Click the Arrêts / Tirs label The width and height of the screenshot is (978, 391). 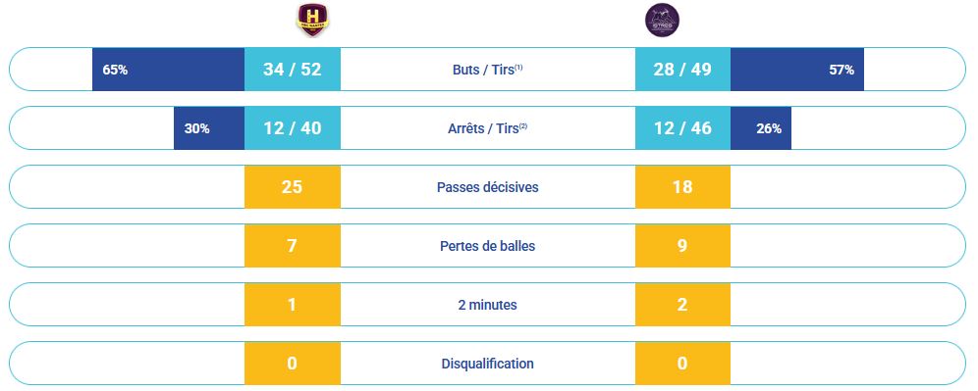(488, 128)
